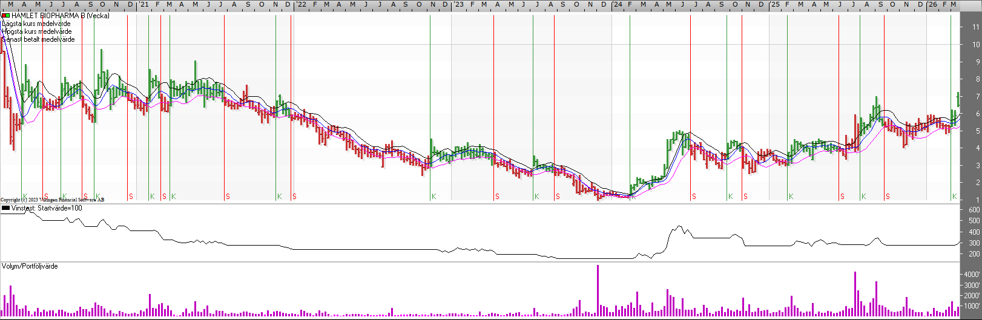Screen dimensions: 982x320
Task: Click the copyright Vikingen Financial Software text
Action: (52, 200)
